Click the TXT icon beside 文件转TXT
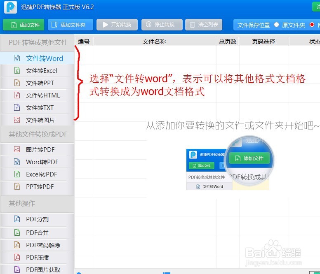320x274 pixels. 17,107
